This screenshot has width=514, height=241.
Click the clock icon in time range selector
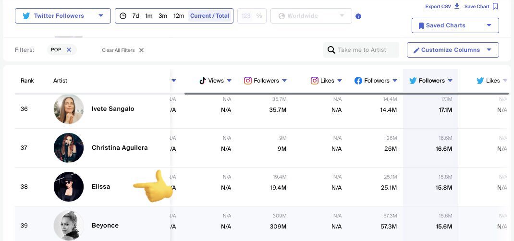pos(123,16)
